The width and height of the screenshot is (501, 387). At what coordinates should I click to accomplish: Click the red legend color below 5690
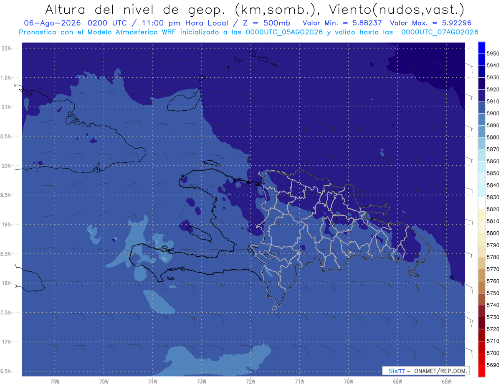pos(481,371)
